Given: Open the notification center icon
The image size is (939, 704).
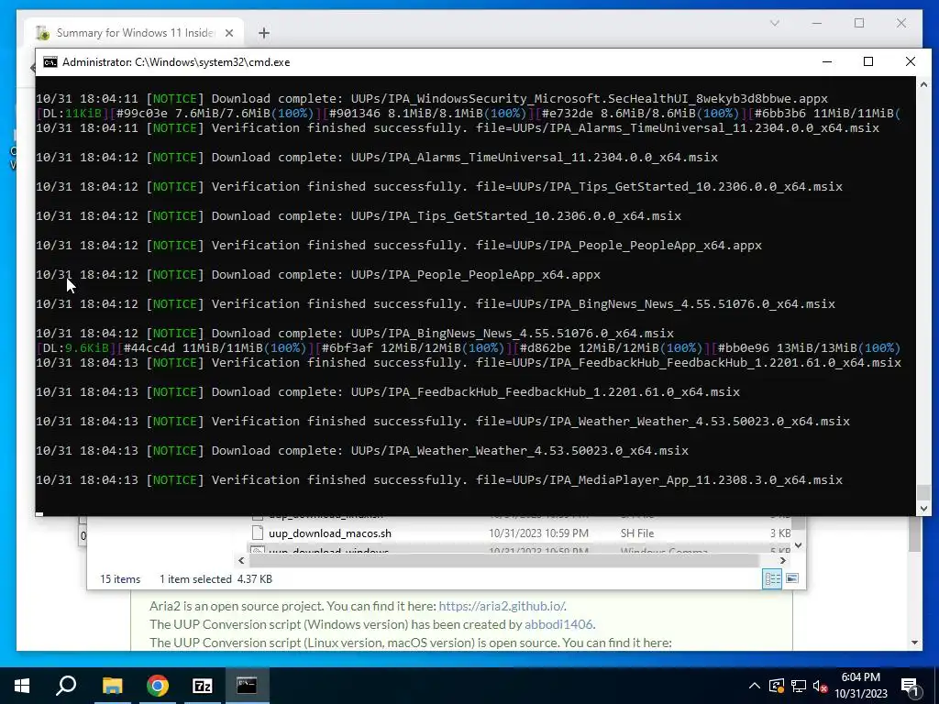Looking at the screenshot, I should coord(910,686).
